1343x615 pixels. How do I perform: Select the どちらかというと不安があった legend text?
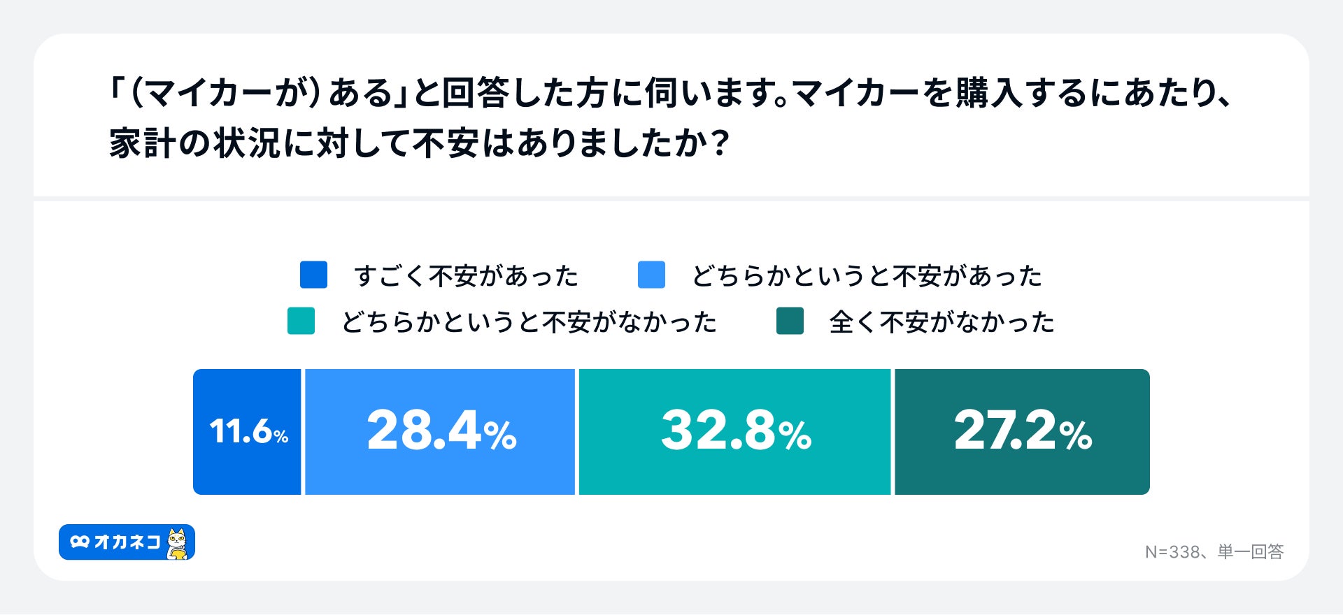tap(867, 276)
